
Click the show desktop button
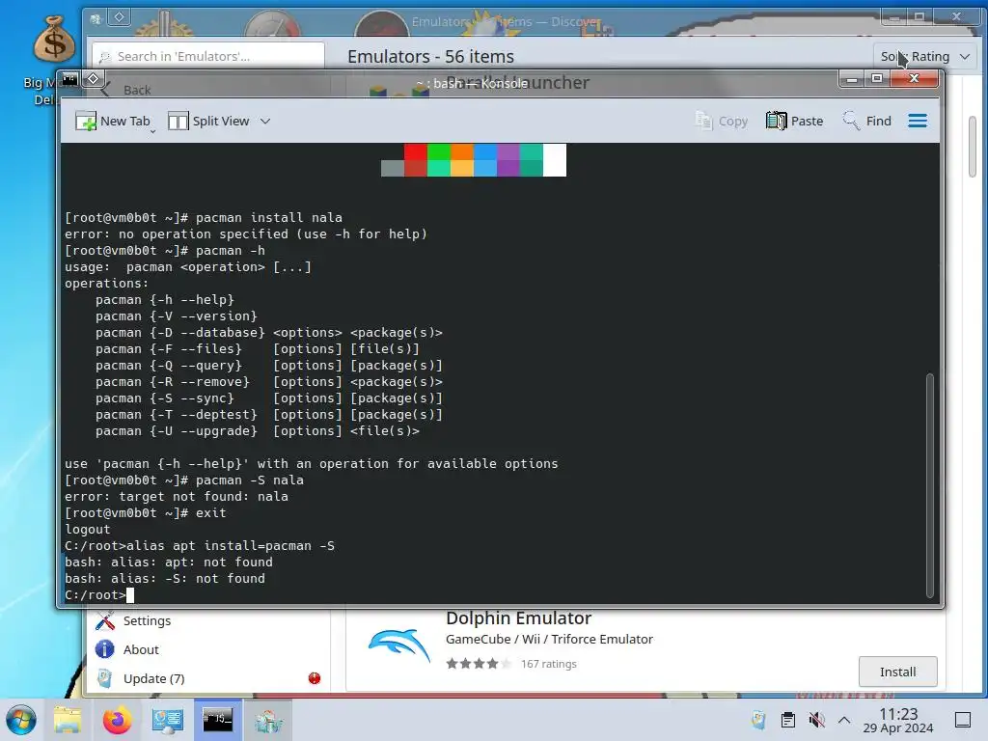(963, 720)
